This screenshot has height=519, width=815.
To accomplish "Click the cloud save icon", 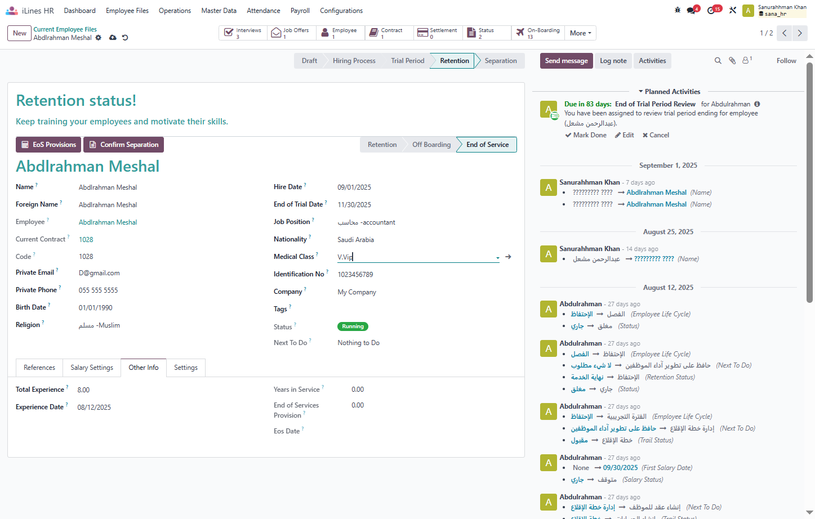I will [x=113, y=38].
